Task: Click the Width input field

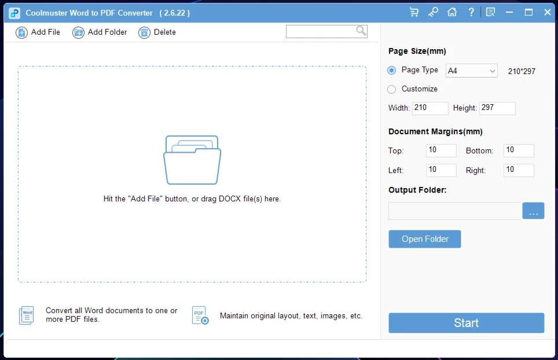Action: click(x=430, y=108)
